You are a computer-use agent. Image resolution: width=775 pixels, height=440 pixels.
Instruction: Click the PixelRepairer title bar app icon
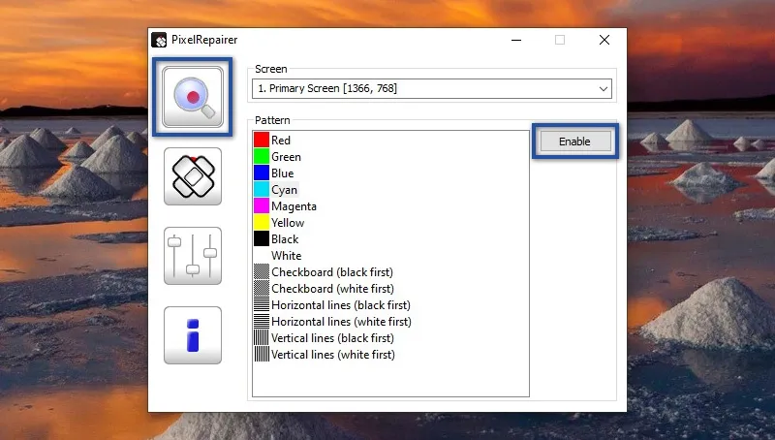coord(159,40)
